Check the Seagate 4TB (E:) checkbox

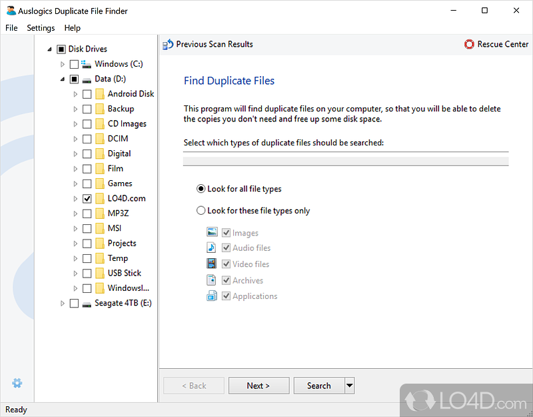(x=74, y=303)
